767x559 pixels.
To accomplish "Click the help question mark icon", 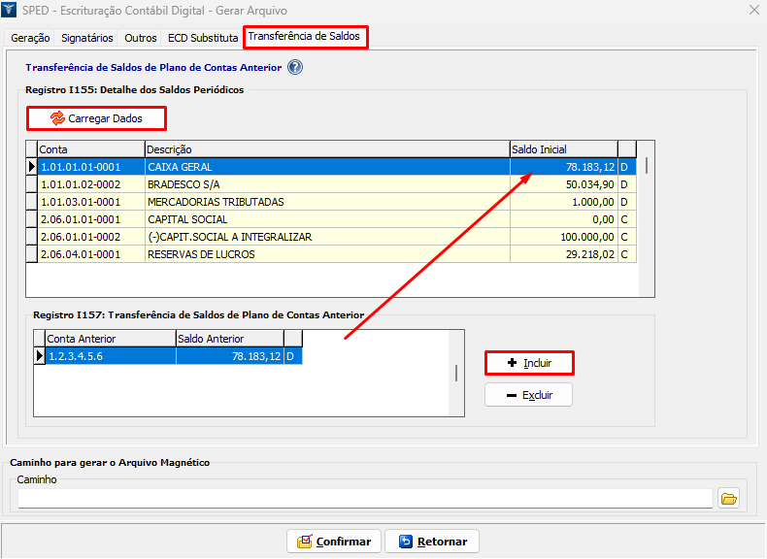I will pyautogui.click(x=295, y=68).
